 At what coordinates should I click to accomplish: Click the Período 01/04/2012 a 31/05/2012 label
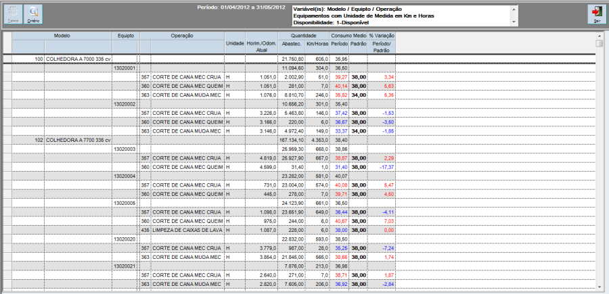point(241,7)
